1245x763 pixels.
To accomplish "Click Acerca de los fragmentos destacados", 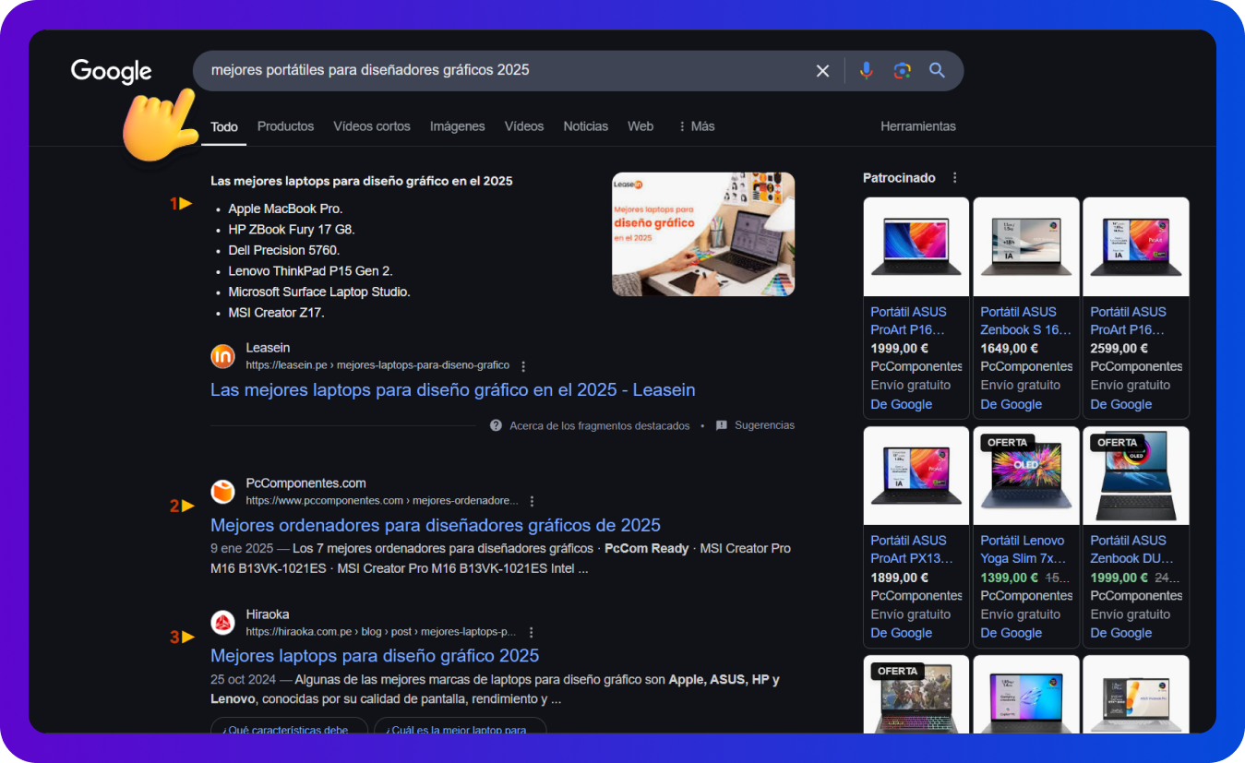I will point(600,425).
